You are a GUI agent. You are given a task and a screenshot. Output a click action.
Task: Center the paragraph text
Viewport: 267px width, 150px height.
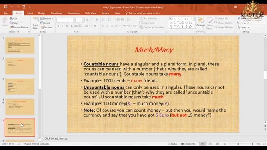(108, 26)
